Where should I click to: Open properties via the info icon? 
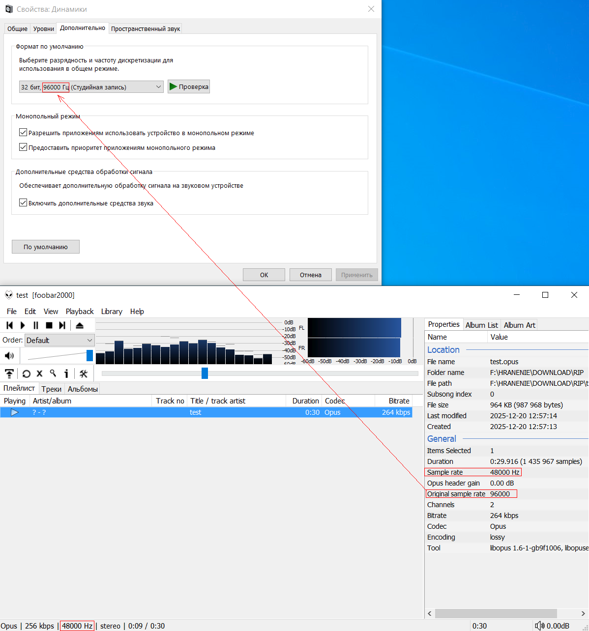[x=66, y=373]
